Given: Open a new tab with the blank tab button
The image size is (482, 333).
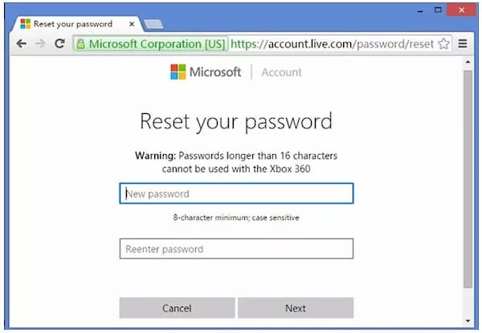Looking at the screenshot, I should [x=153, y=24].
